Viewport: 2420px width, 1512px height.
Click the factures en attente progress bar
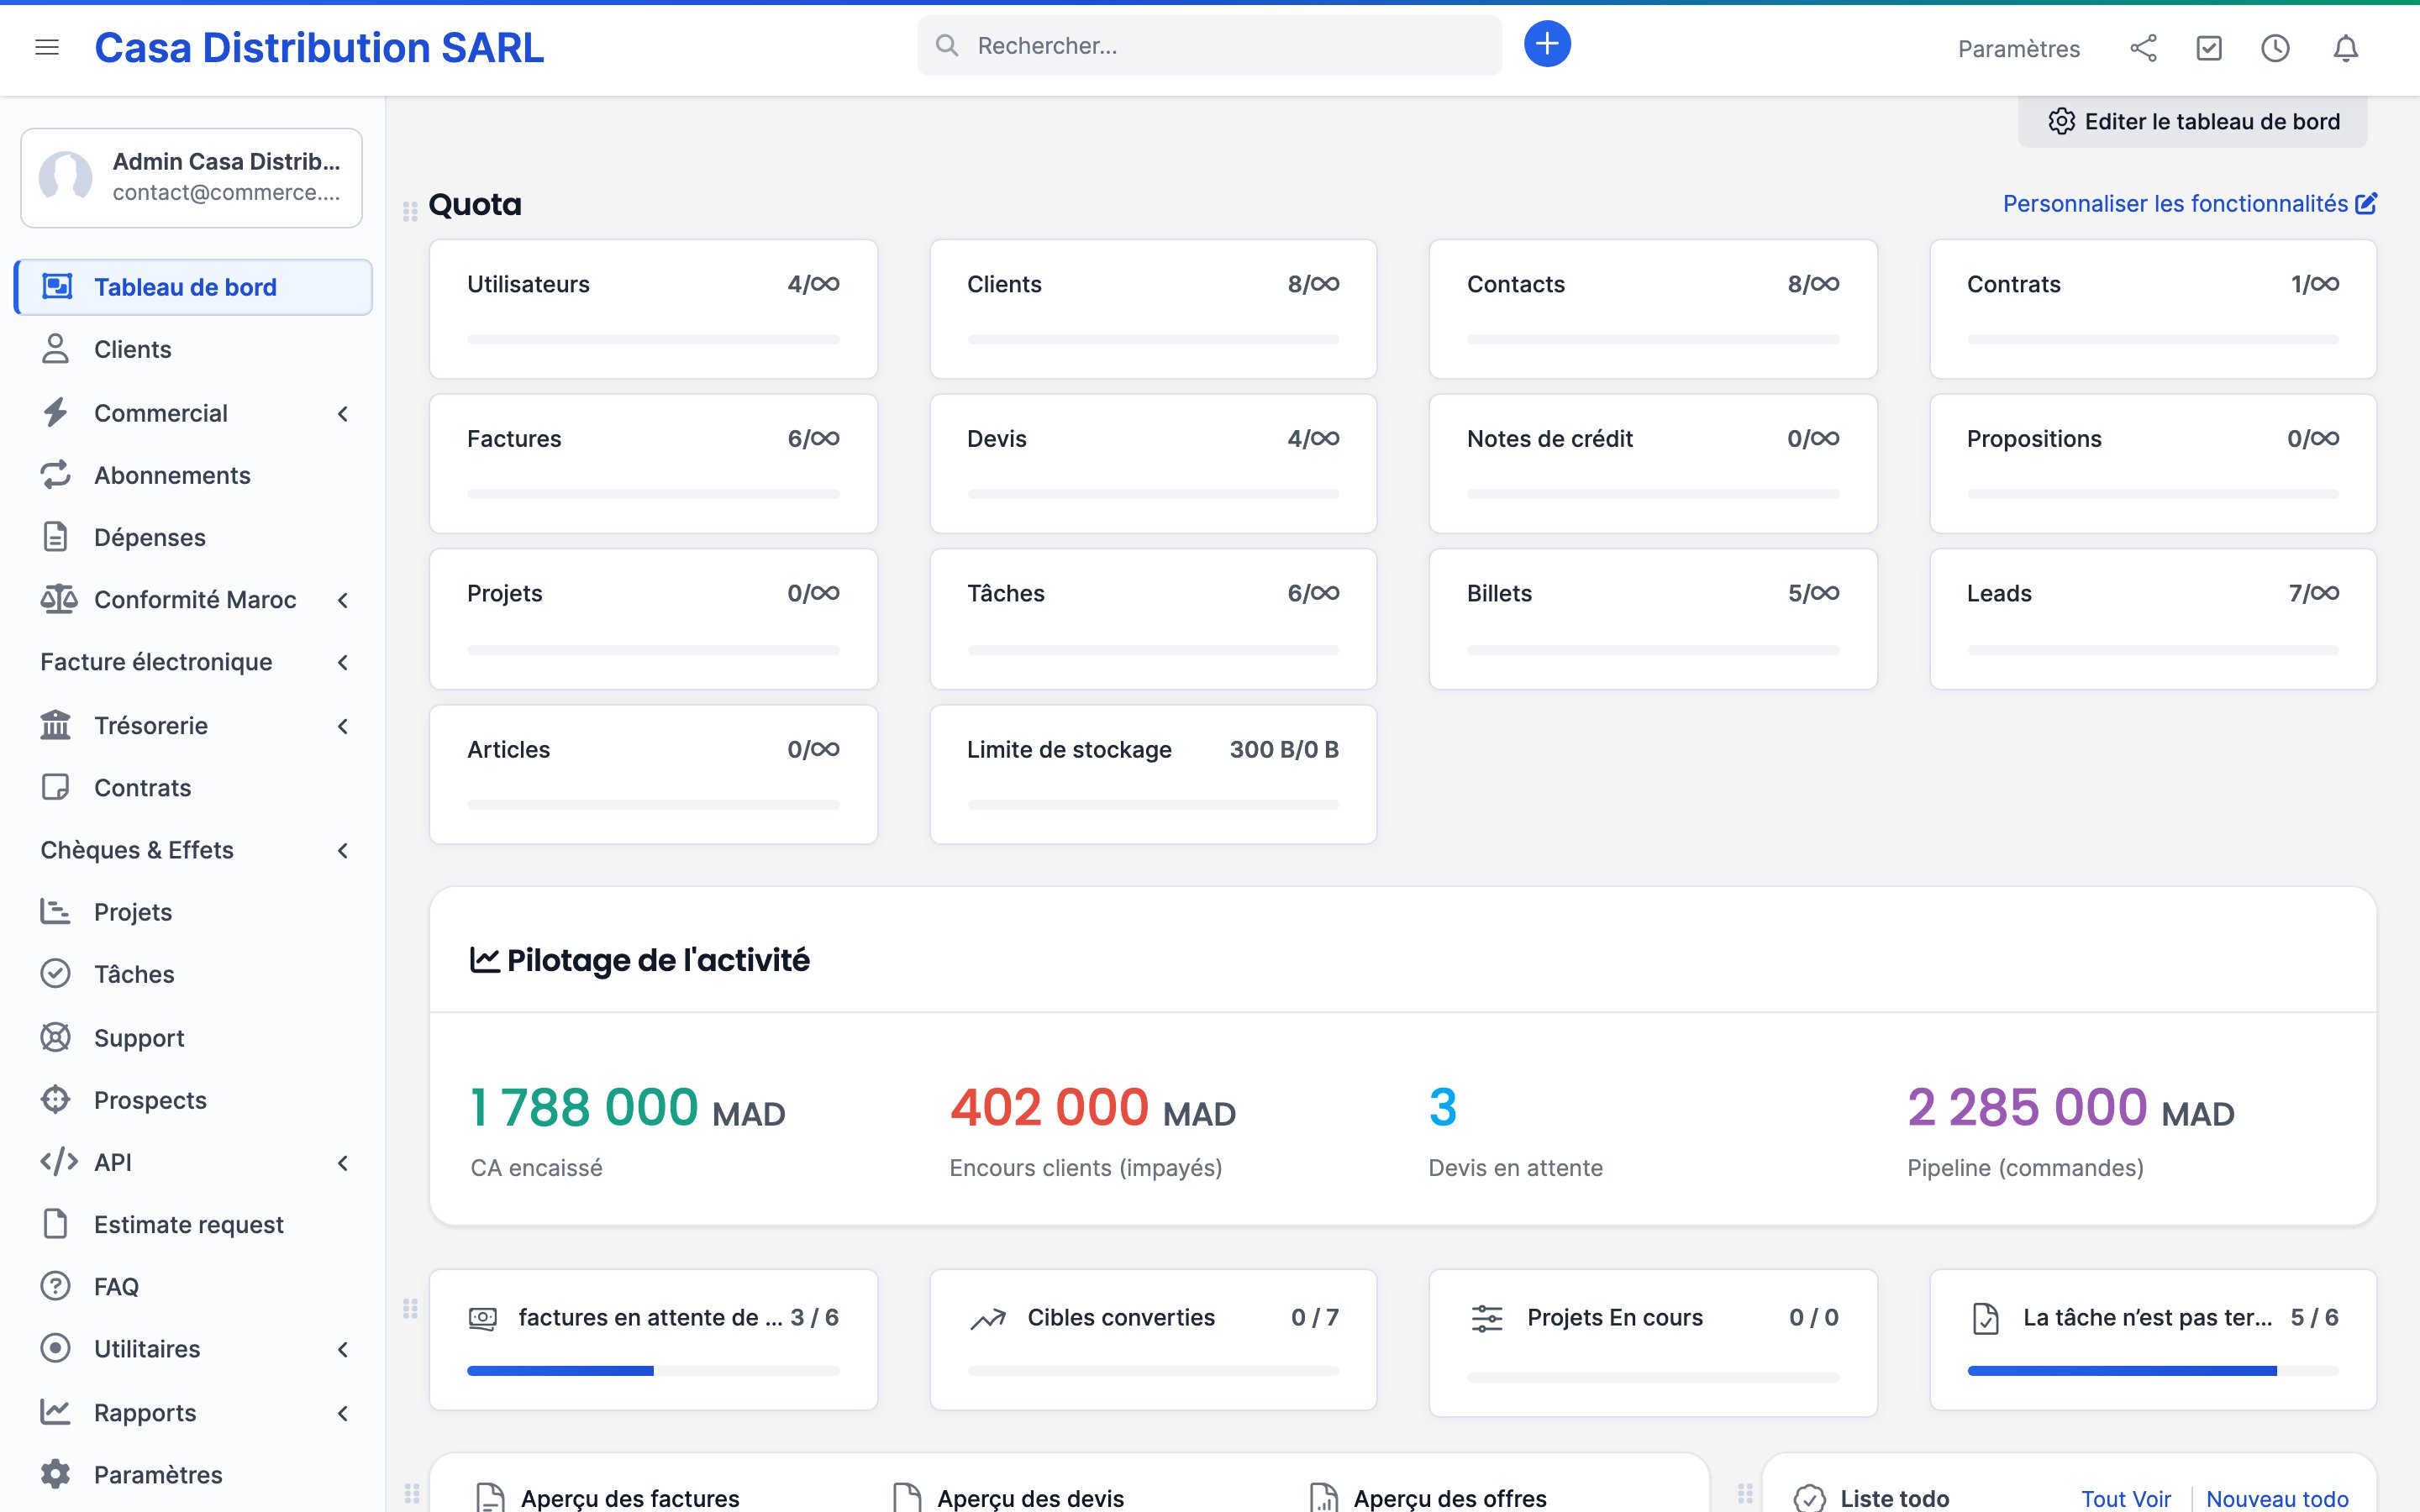(x=653, y=1370)
